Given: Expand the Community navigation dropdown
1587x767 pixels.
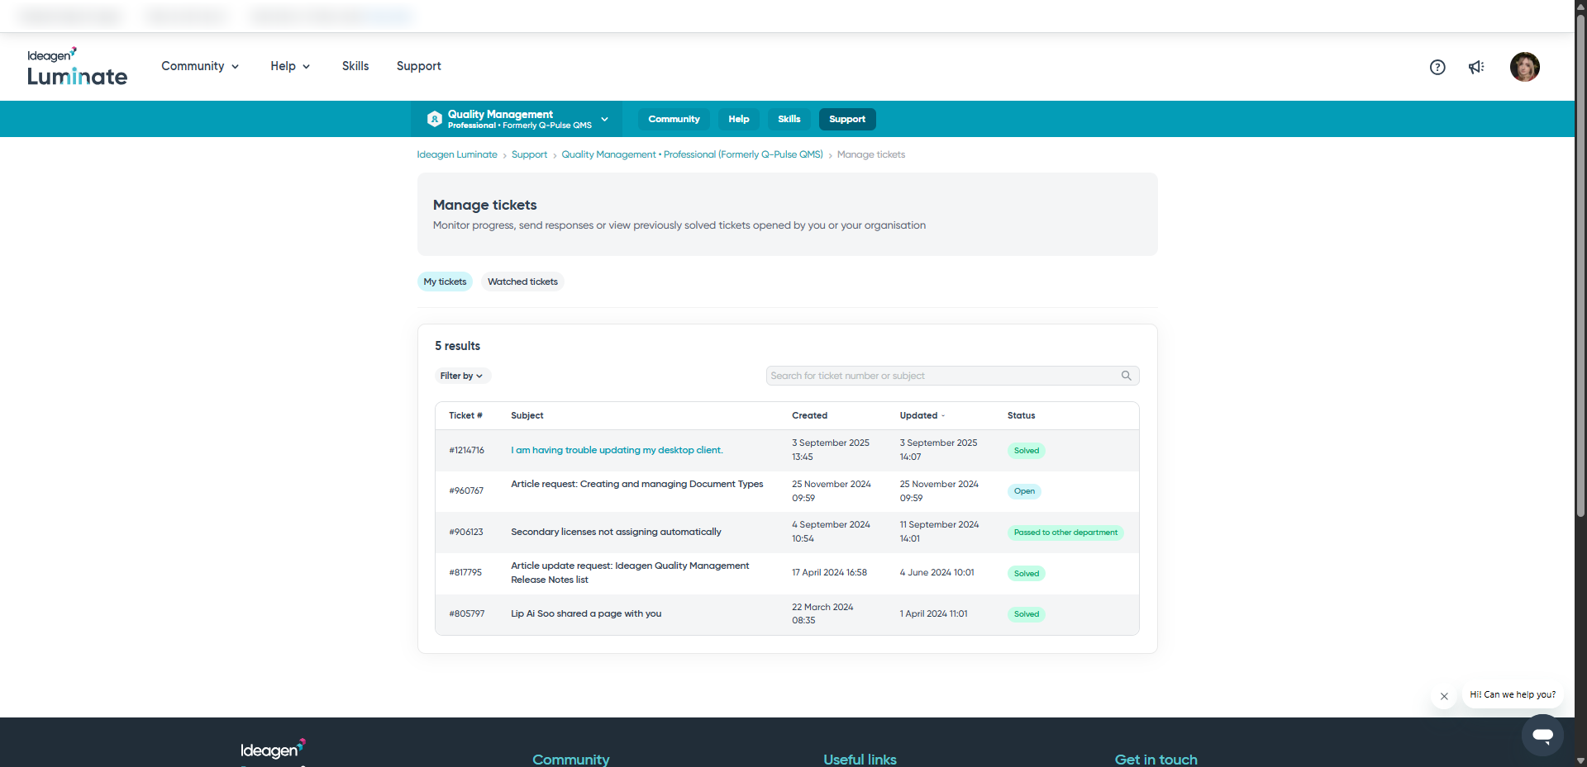Looking at the screenshot, I should click(199, 66).
